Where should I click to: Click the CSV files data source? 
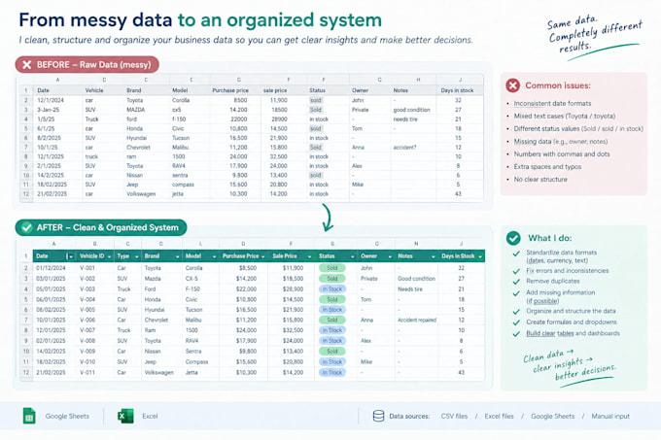pos(454,416)
